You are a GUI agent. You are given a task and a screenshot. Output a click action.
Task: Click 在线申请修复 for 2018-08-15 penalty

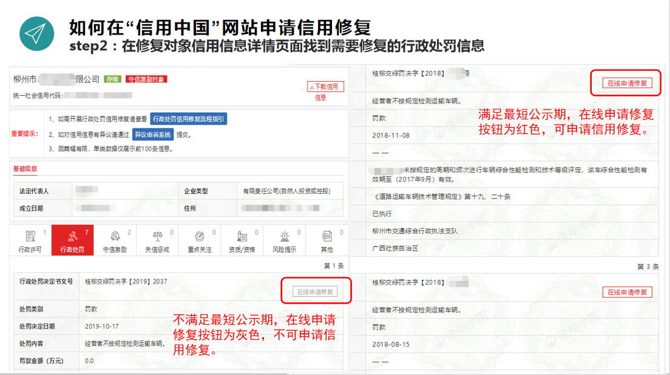pyautogui.click(x=628, y=292)
